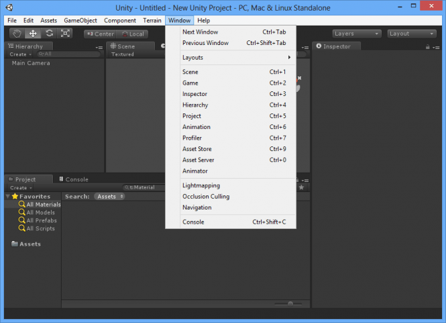
Task: Adjust the Project icon size slider
Action: [288, 304]
